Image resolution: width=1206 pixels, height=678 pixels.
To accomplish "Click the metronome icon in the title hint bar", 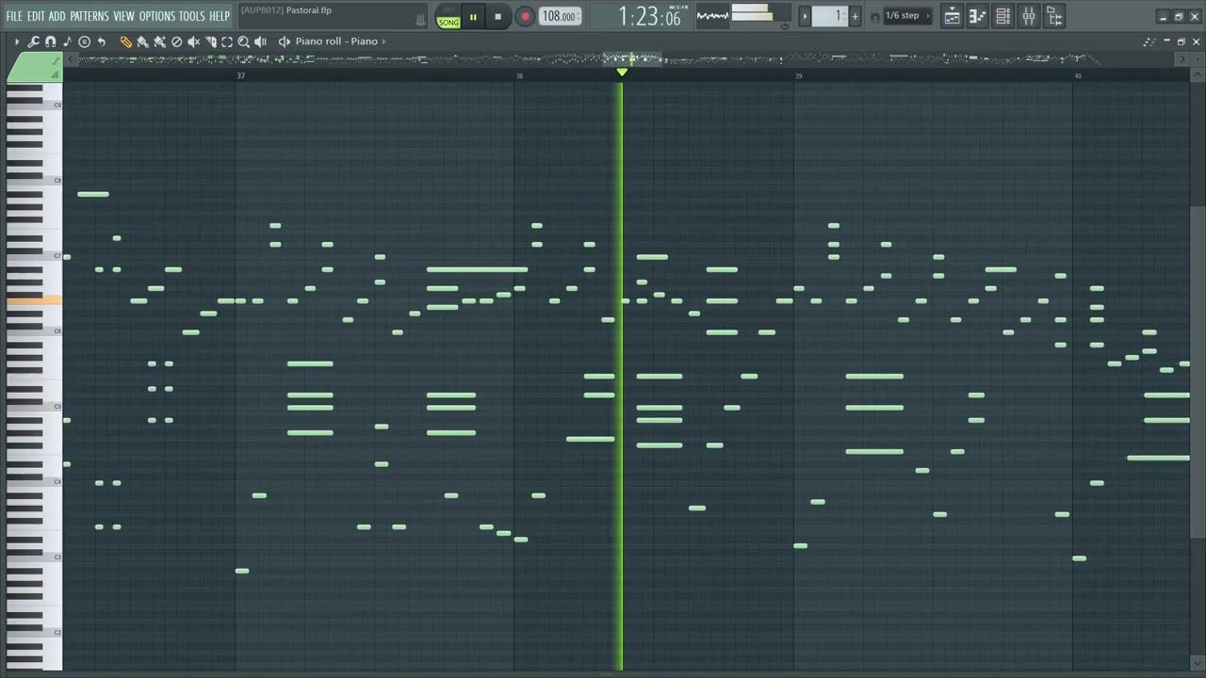I will pyautogui.click(x=420, y=19).
